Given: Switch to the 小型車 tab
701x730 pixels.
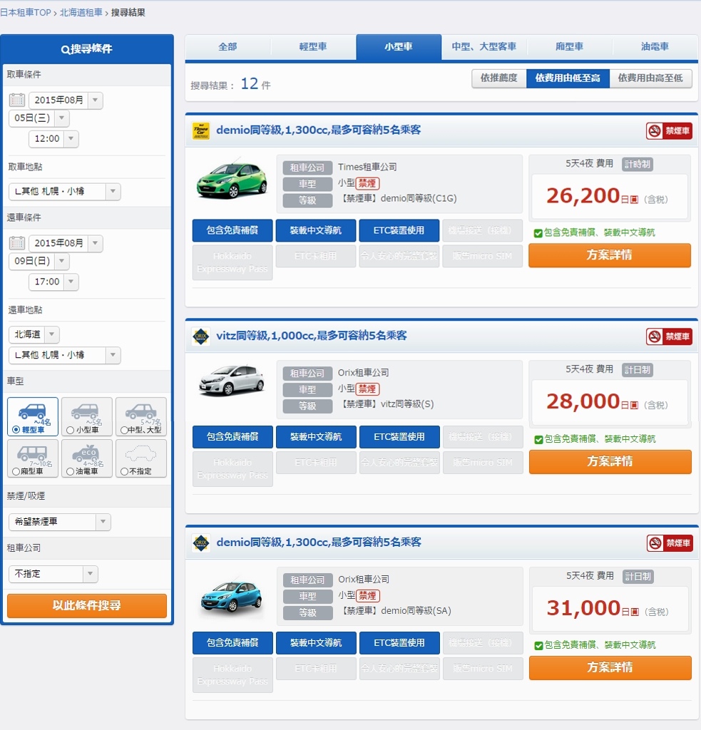Looking at the screenshot, I should tap(399, 47).
